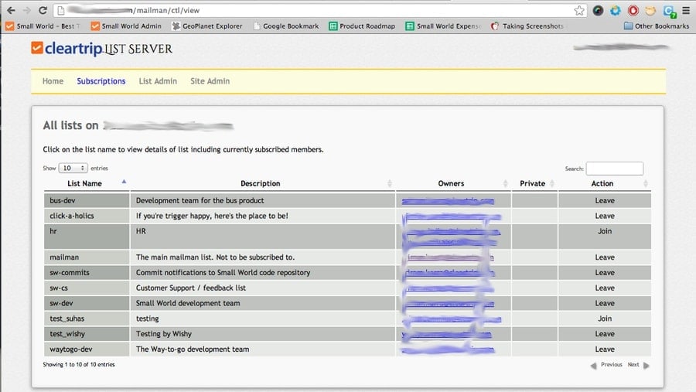Leave the test_wishy list
This screenshot has width=696, height=392.
tap(605, 334)
